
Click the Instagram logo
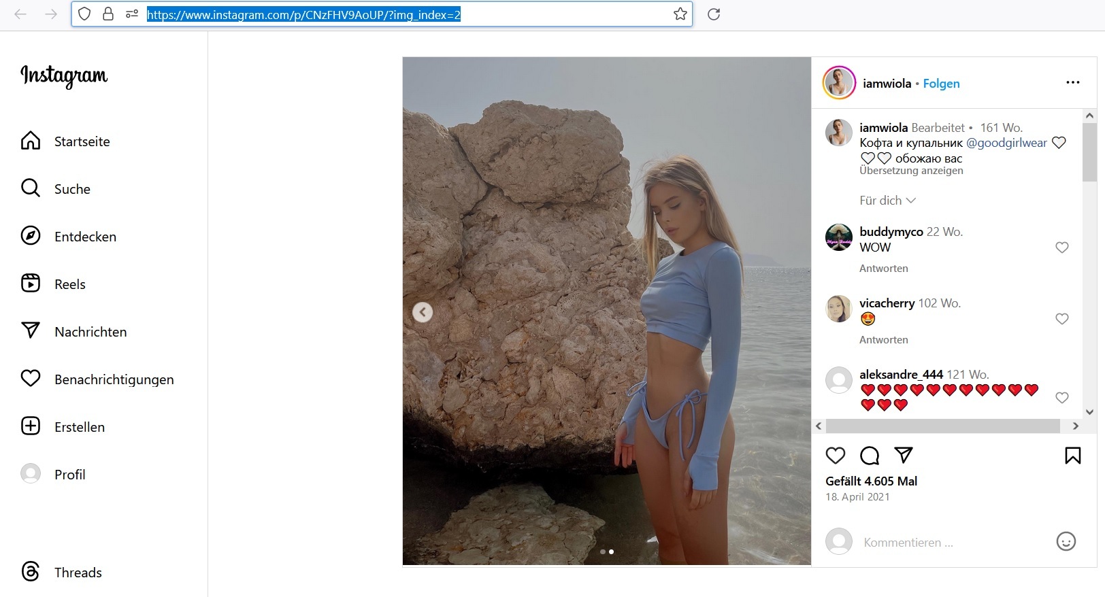64,75
